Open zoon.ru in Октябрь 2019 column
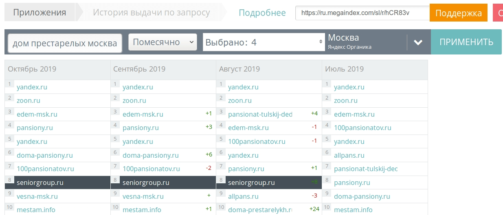The image size is (503, 215). coord(29,100)
